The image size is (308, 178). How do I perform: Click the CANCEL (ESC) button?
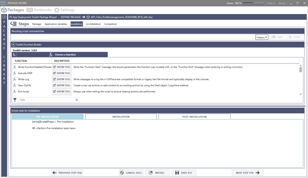[x=131, y=173]
